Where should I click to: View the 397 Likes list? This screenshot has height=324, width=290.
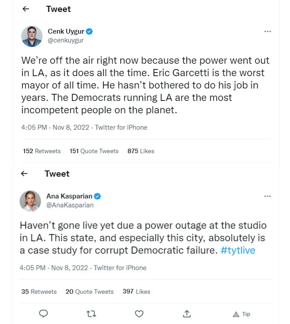[x=136, y=292]
